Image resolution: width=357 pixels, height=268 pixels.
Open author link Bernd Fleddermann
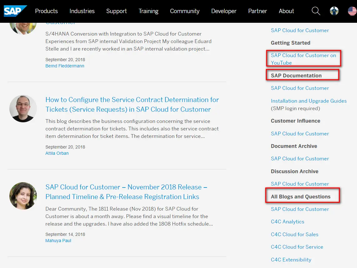pyautogui.click(x=65, y=66)
